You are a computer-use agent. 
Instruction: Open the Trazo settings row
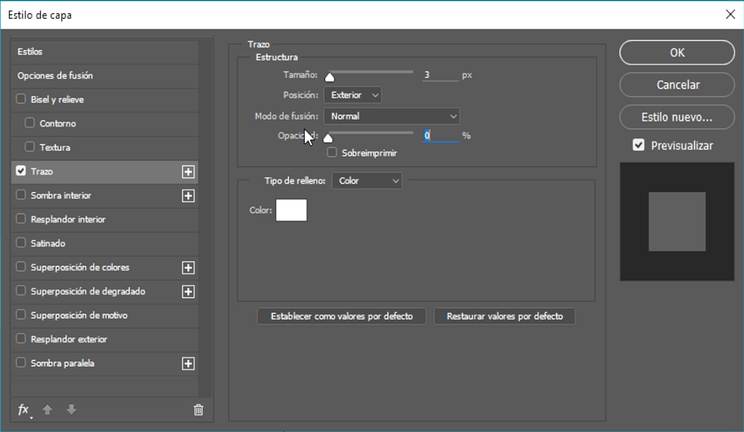[x=104, y=171]
